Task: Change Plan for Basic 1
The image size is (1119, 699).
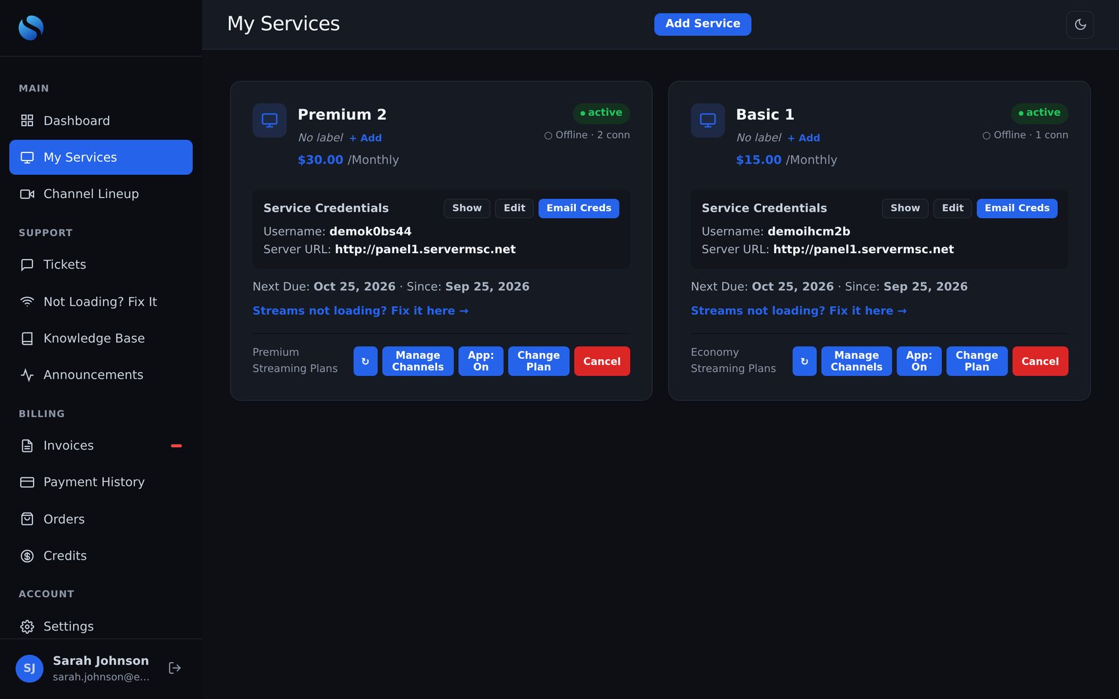Action: [977, 362]
